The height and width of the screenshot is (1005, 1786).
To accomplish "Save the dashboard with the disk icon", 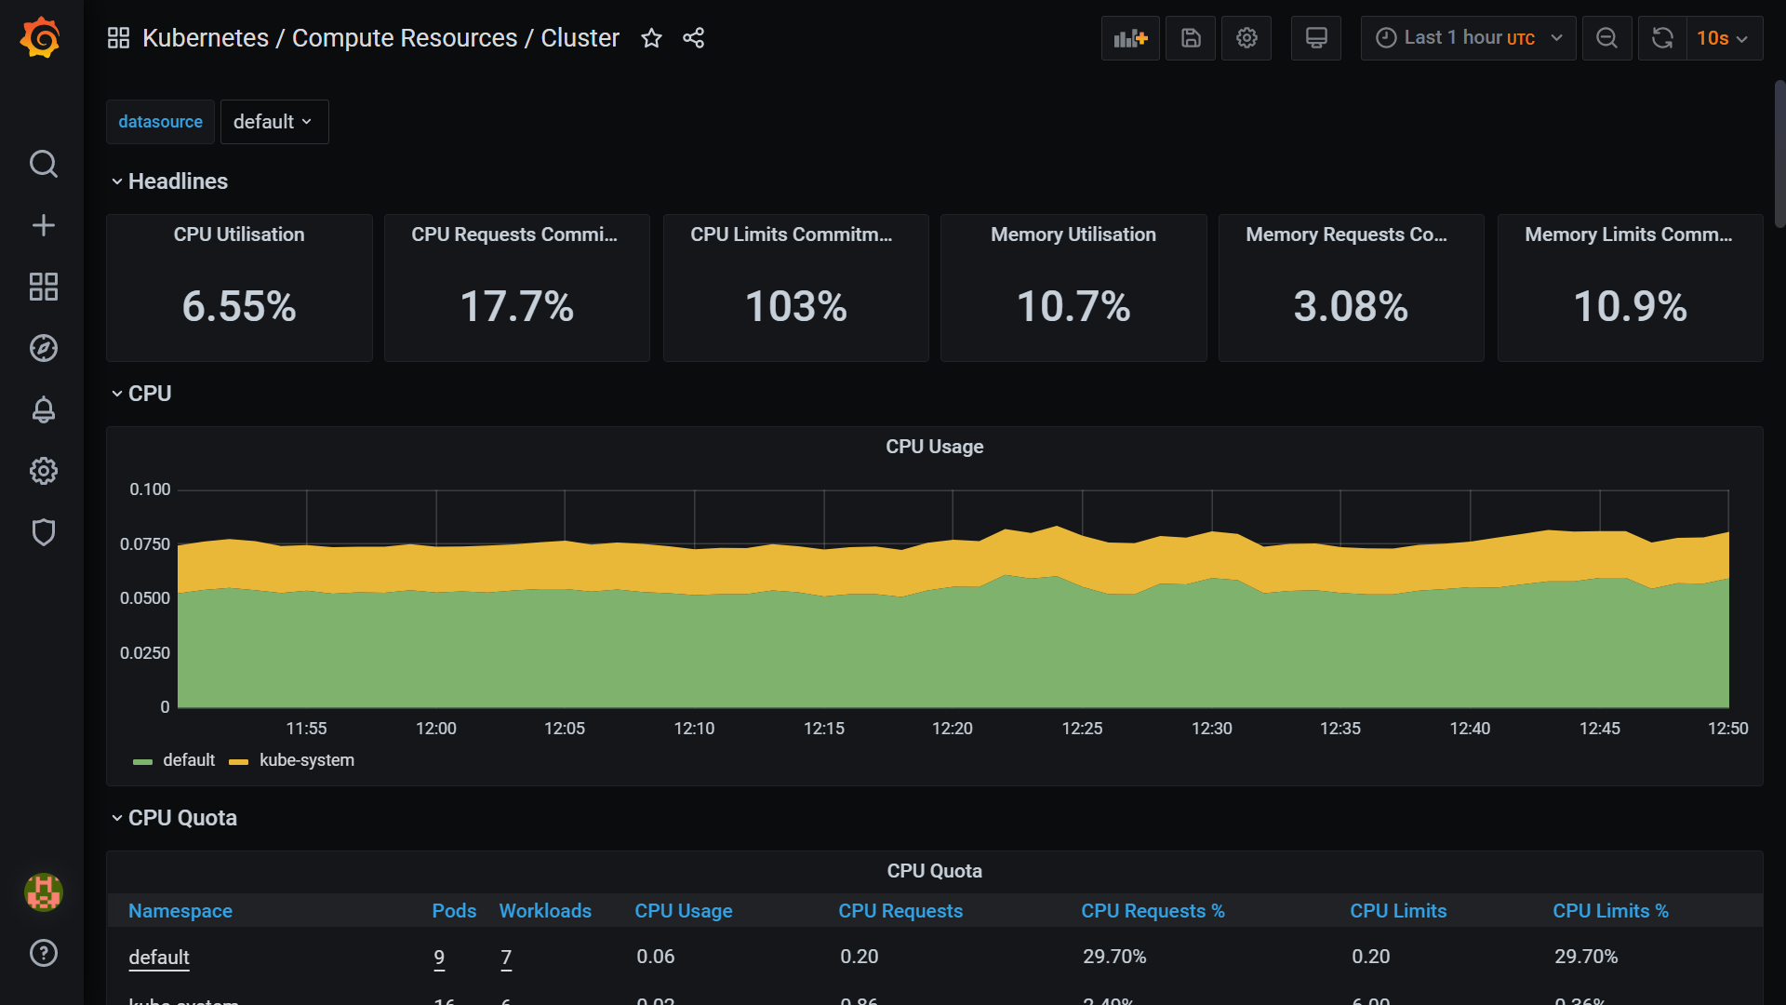I will pyautogui.click(x=1191, y=38).
